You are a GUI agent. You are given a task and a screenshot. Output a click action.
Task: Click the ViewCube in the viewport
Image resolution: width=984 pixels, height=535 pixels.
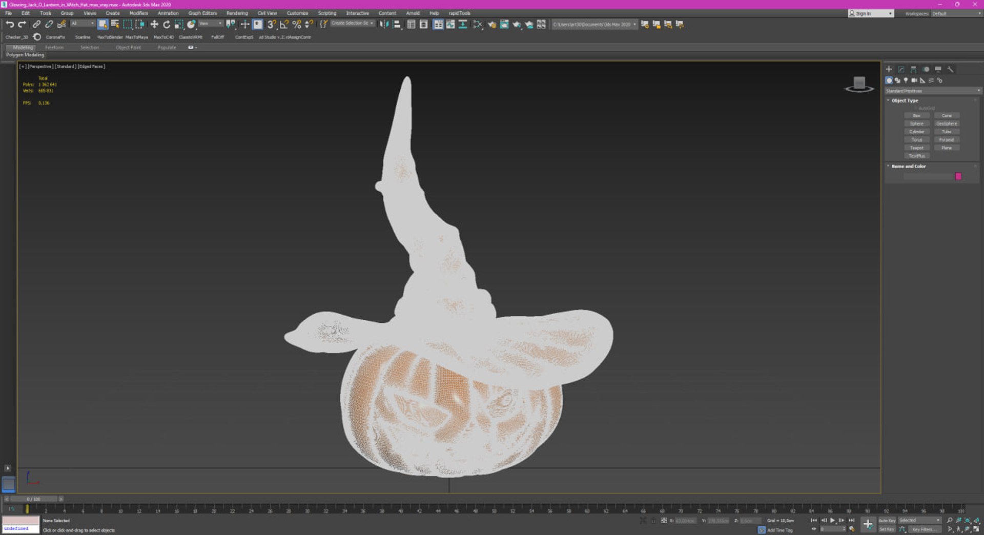pos(859,84)
